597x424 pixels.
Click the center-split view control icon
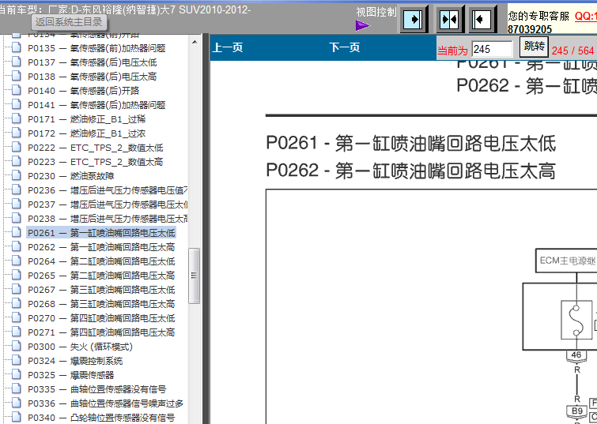(450, 19)
